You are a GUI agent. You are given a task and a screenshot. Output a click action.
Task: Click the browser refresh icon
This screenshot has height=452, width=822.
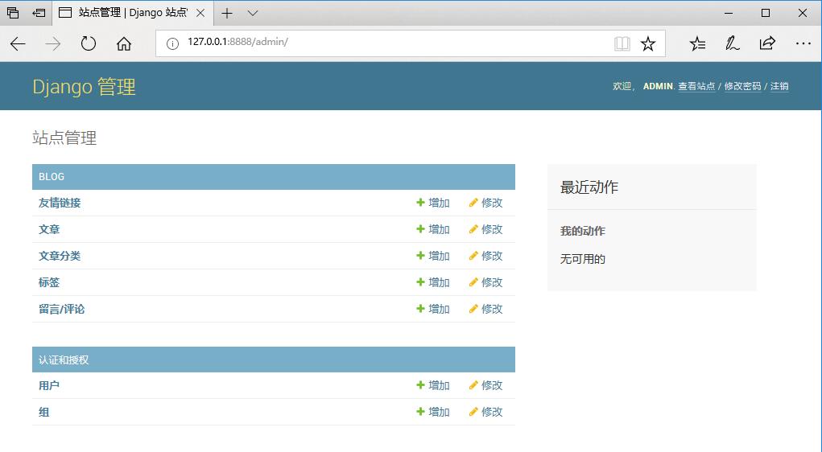pos(89,43)
